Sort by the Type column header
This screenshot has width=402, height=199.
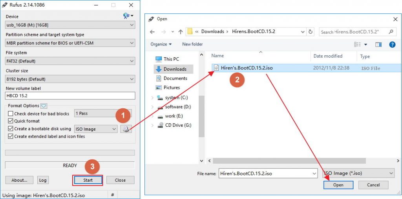[x=365, y=57]
